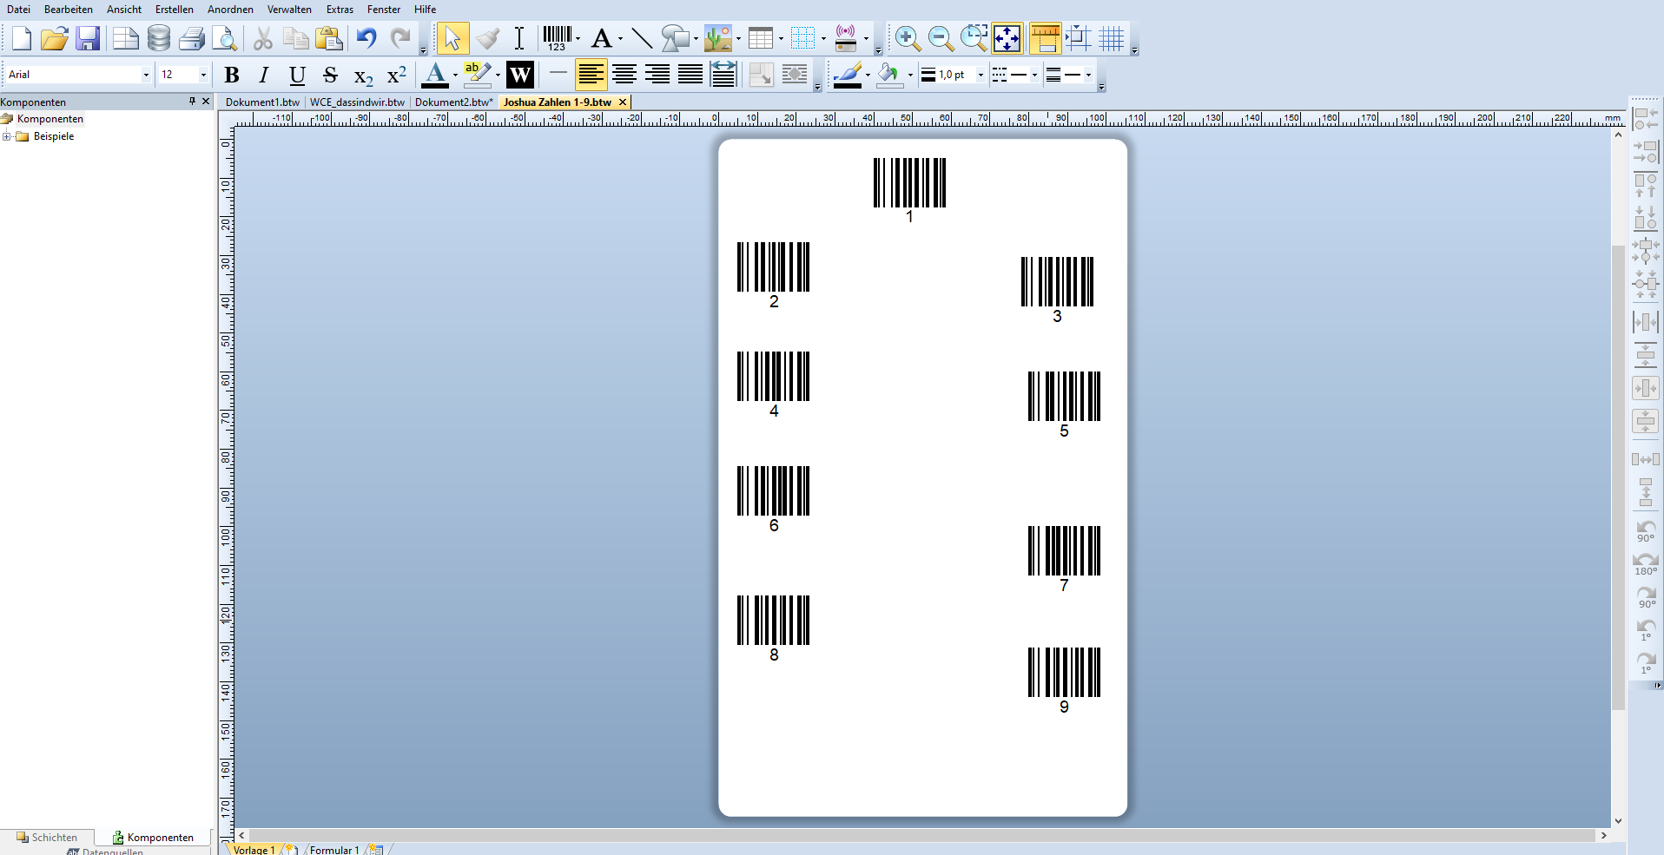
Task: Activate zoom to selected area tool
Action: coord(974,38)
